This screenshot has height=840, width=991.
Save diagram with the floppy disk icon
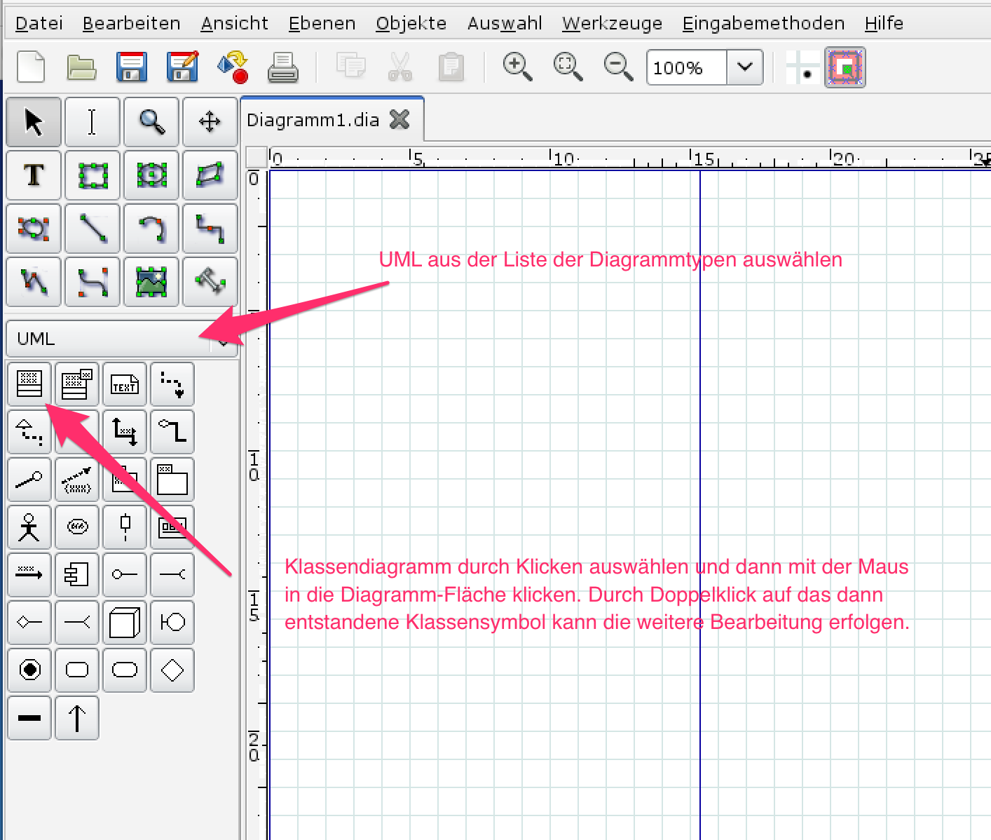pyautogui.click(x=132, y=67)
